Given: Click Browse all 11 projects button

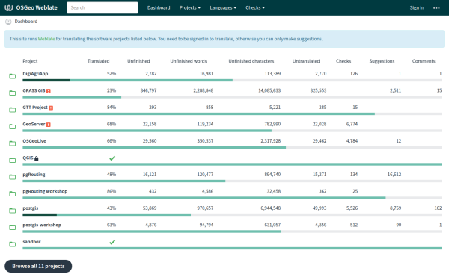Looking at the screenshot, I should pyautogui.click(x=38, y=266).
